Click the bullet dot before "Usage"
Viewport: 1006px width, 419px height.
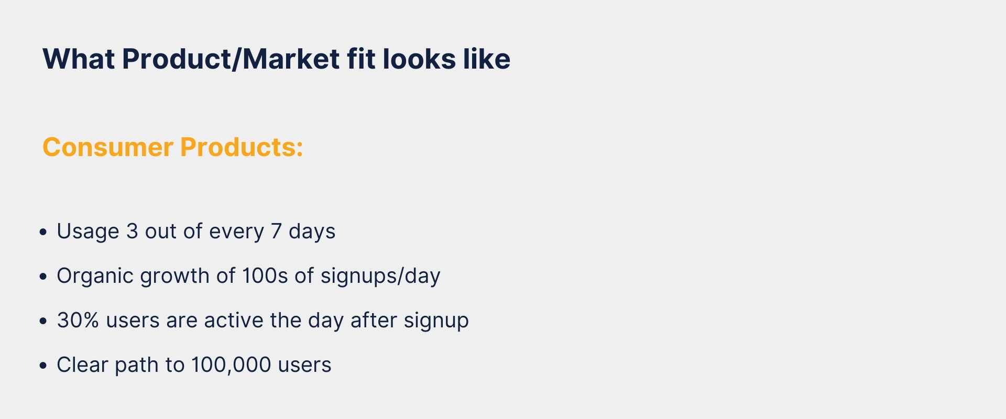pos(43,231)
